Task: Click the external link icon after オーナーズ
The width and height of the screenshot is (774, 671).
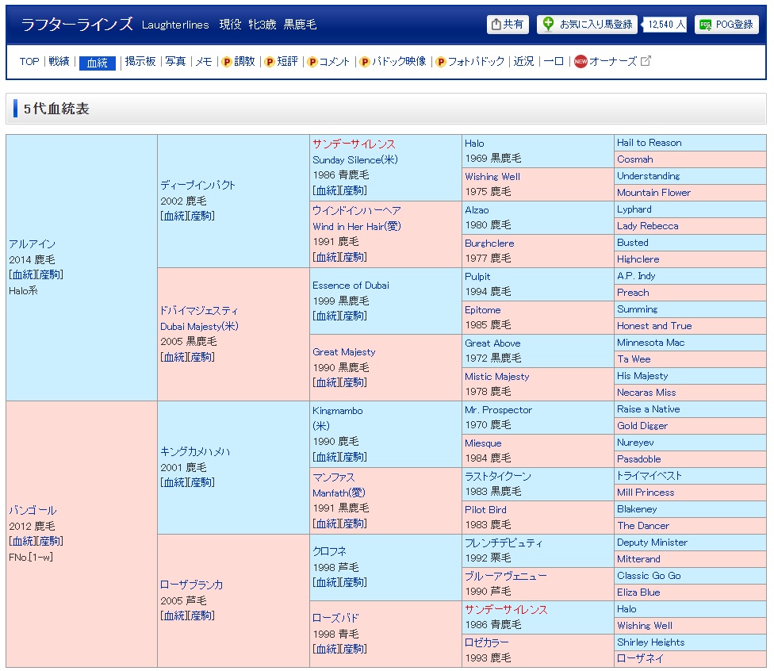Action: 646,61
